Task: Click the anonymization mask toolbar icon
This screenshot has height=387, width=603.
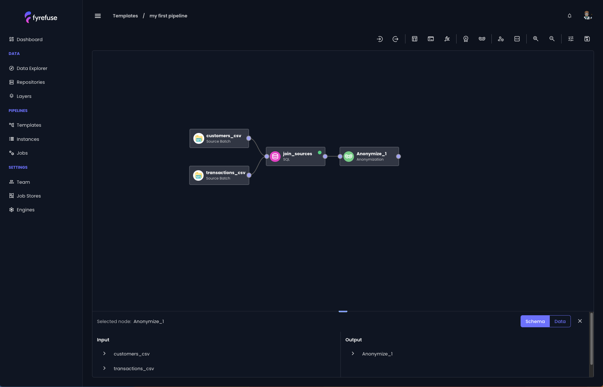Action: point(482,39)
